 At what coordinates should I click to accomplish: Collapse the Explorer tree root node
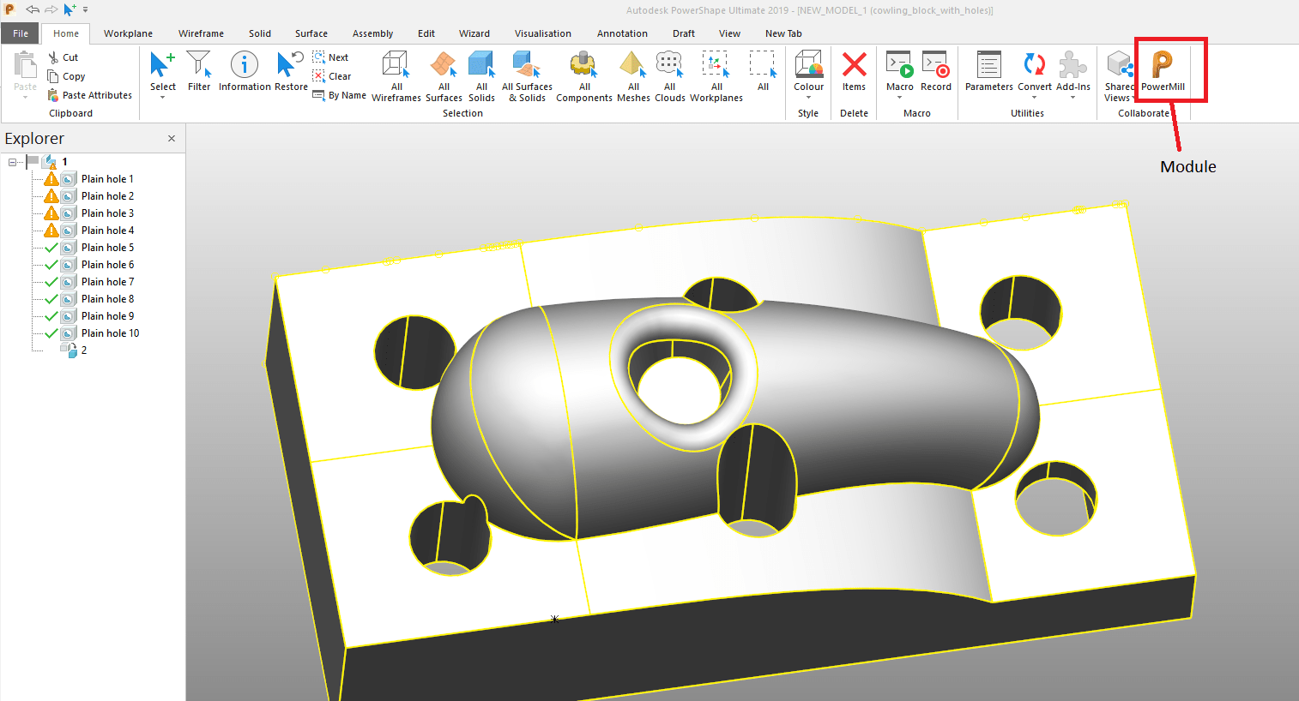(14, 161)
